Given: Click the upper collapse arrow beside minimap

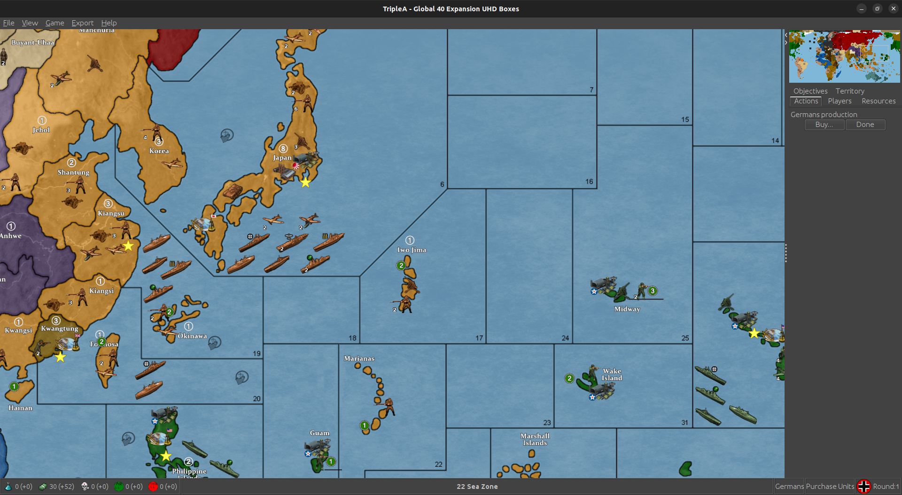Looking at the screenshot, I should 786,35.
